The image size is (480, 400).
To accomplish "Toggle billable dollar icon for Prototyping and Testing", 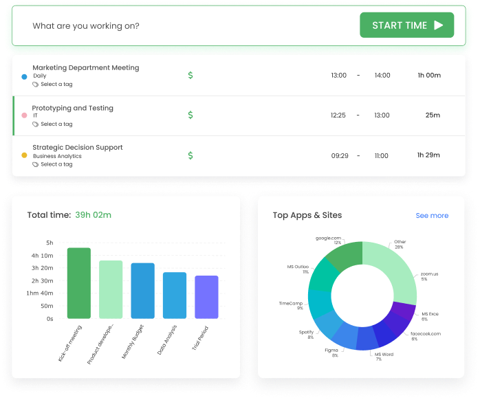I will tap(190, 115).
